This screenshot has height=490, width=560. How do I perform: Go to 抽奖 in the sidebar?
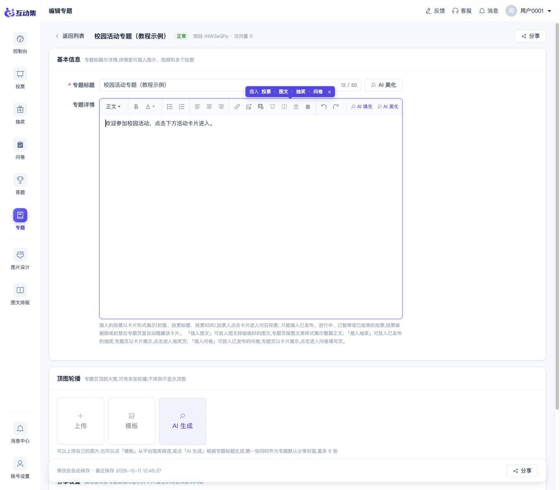[x=20, y=114]
